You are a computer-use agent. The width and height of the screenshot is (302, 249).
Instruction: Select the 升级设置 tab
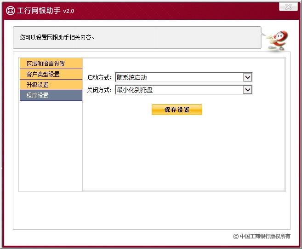[51, 85]
